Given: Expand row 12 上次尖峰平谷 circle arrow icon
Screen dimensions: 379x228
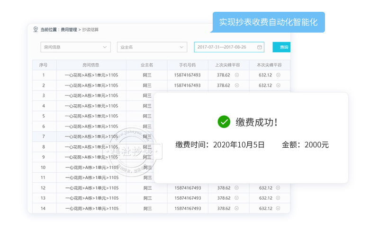Looking at the screenshot, I should pyautogui.click(x=237, y=188).
